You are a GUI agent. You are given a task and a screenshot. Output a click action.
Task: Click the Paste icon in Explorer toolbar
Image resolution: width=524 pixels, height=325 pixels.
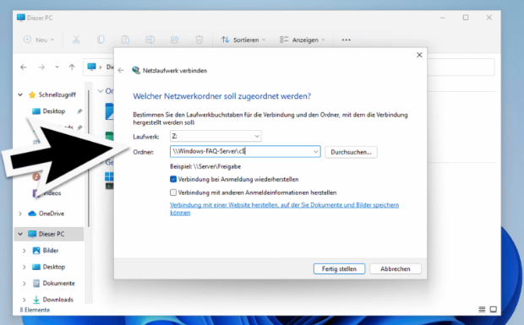click(x=125, y=40)
